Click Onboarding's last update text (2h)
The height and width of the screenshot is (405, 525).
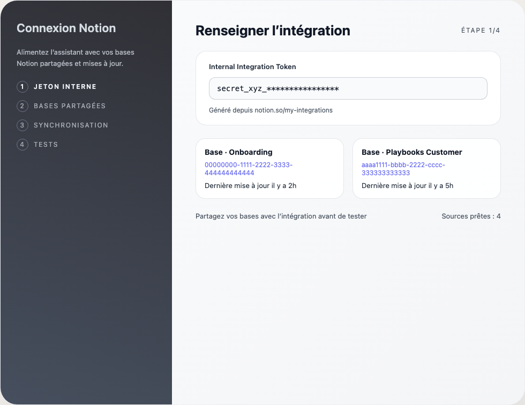(x=250, y=186)
